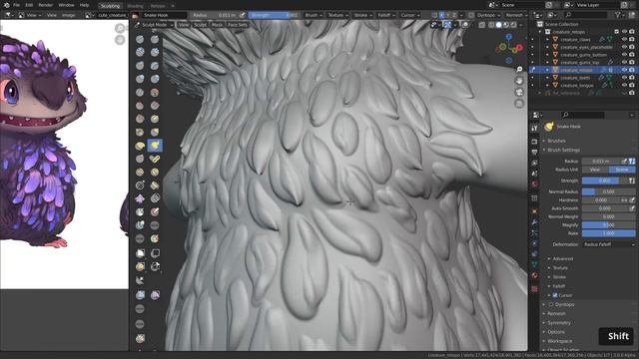
Task: Expand the Remesh panel in properties
Action: 556,313
